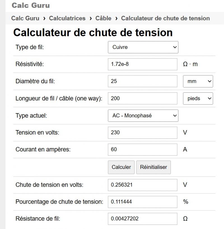Open the diameter unit mm dropdown

pos(198,81)
